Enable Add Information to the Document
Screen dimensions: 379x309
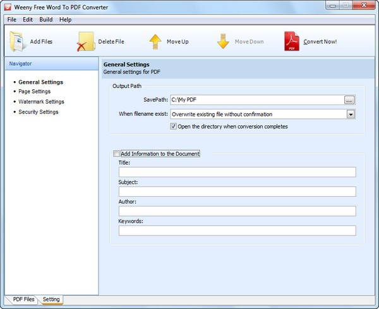(116, 154)
